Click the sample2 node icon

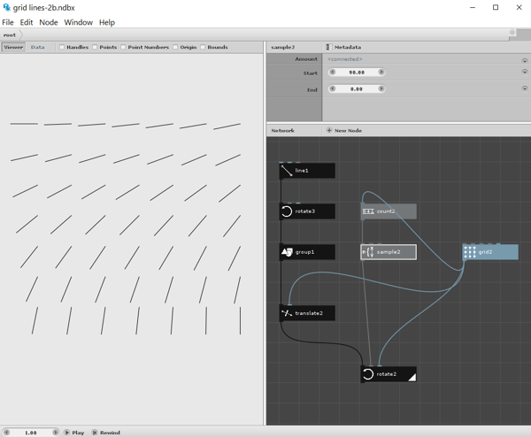click(x=368, y=252)
